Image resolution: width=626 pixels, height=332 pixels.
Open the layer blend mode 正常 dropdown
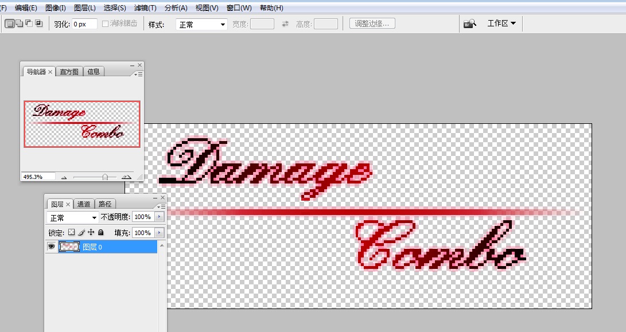[x=73, y=217]
